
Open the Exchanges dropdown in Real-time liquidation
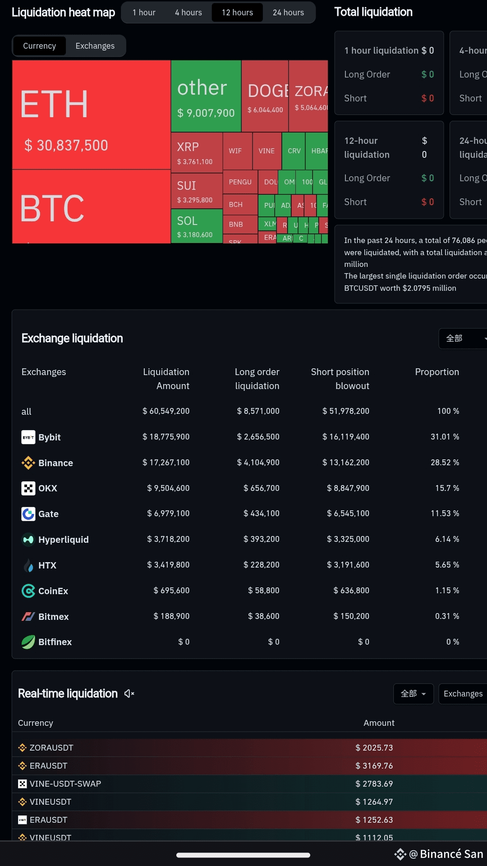[x=463, y=694]
